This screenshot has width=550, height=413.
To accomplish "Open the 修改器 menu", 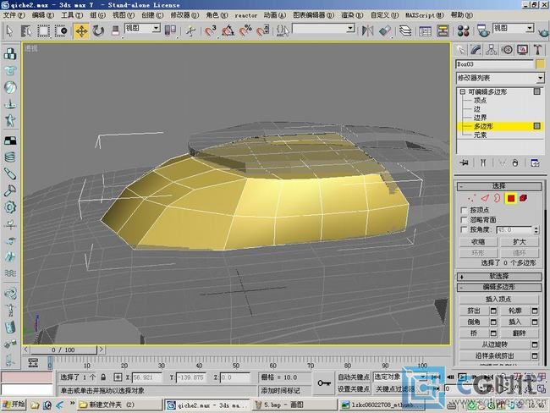I will (184, 15).
